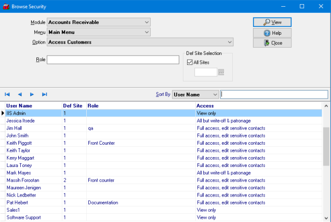This screenshot has width=331, height=222.
Task: Click the search box beside Sort By
Action: coord(274,94)
